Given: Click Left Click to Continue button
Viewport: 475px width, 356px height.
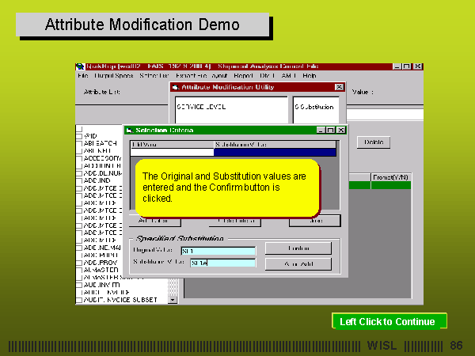Looking at the screenshot, I should pyautogui.click(x=389, y=321).
